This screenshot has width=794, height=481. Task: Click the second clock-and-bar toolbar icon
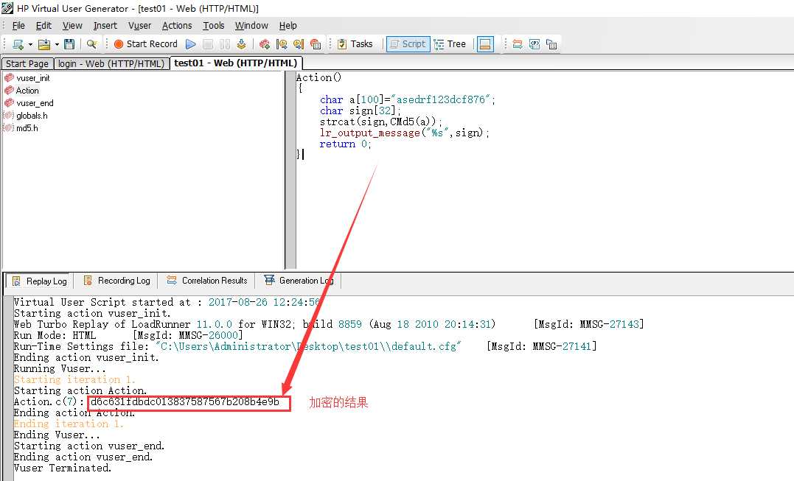(299, 44)
